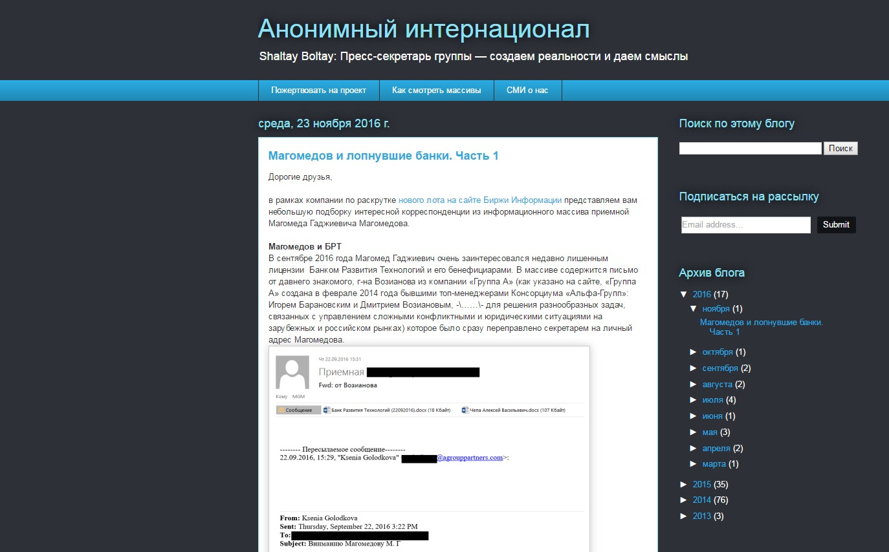Click the Submit subscription button
This screenshot has width=889, height=552.
click(x=836, y=225)
